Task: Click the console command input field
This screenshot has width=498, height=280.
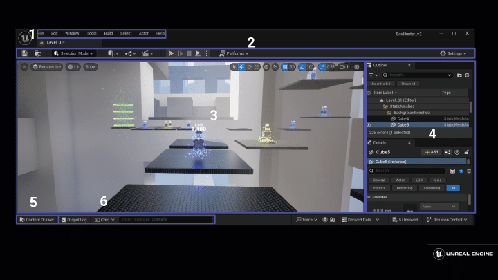Action: click(x=165, y=219)
